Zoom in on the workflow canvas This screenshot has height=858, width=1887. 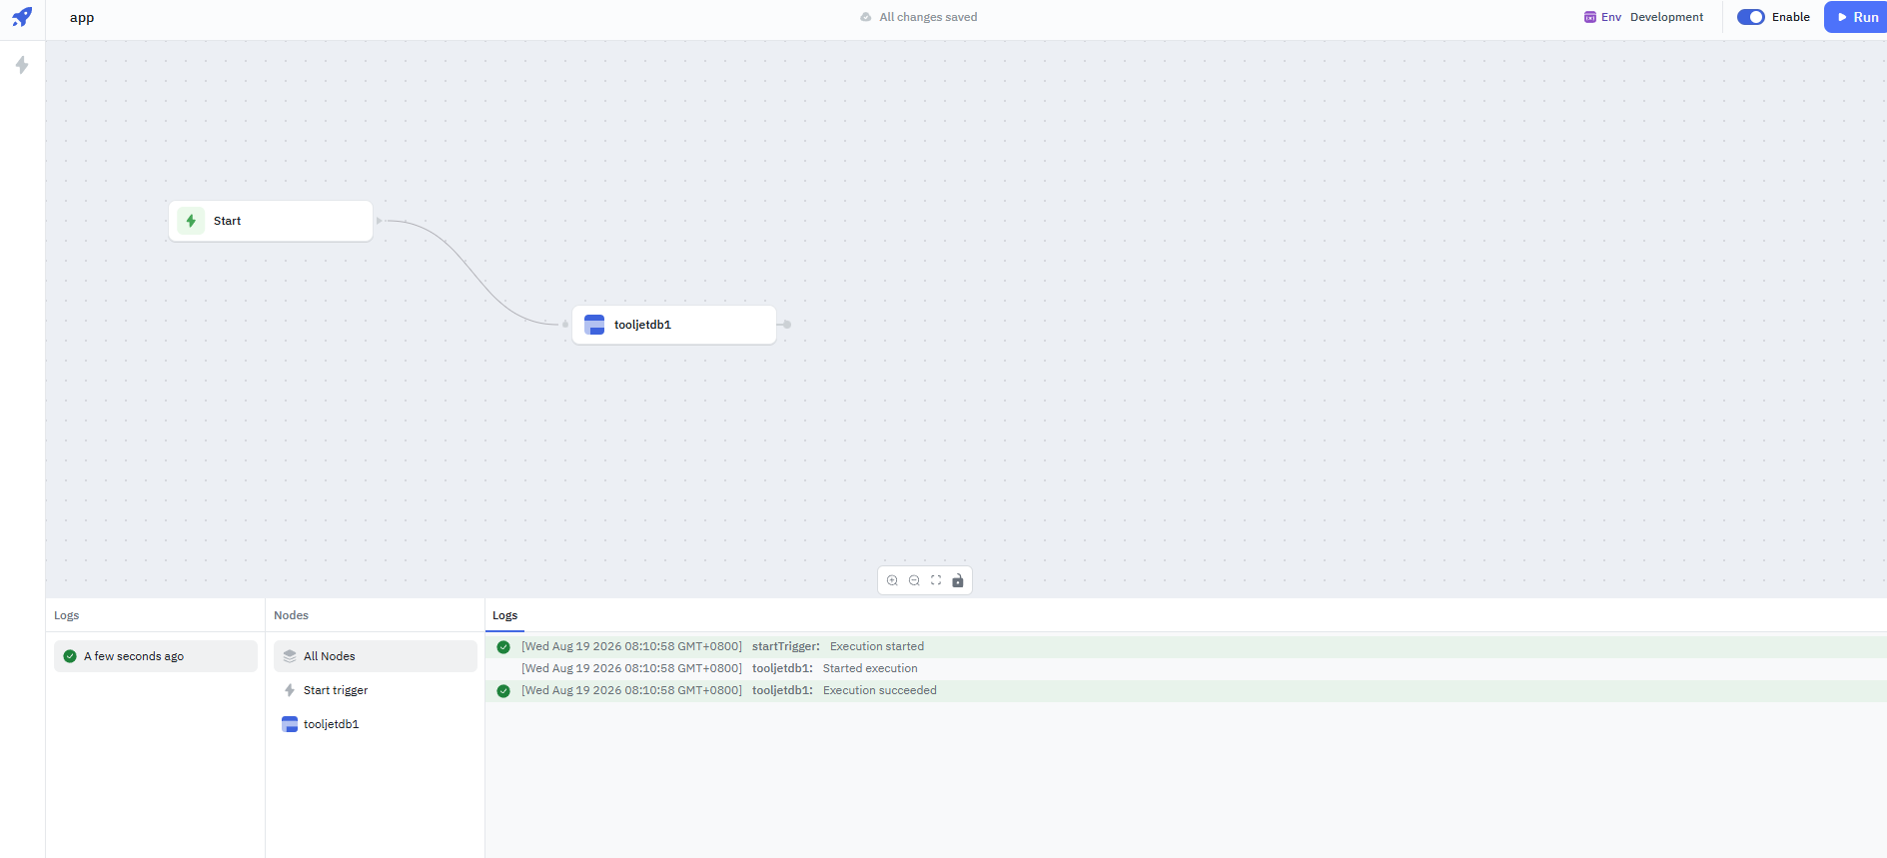click(x=892, y=580)
